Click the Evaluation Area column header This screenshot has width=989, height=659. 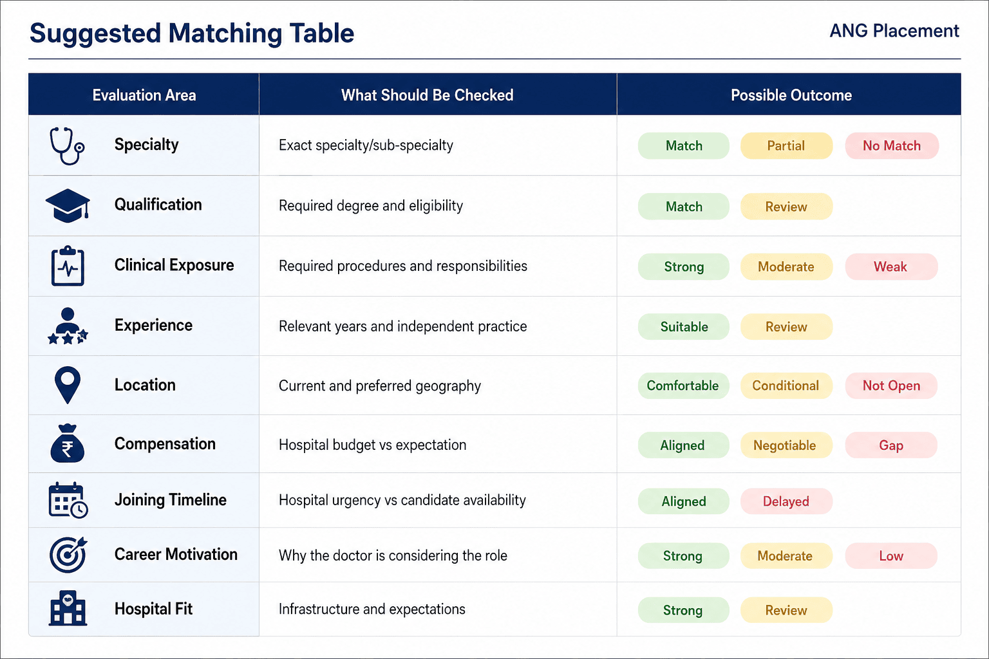click(144, 95)
